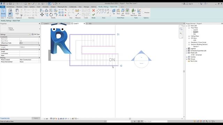This screenshot has width=223, height=125.
Task: Select the Line draw tool
Action: tap(98, 10)
